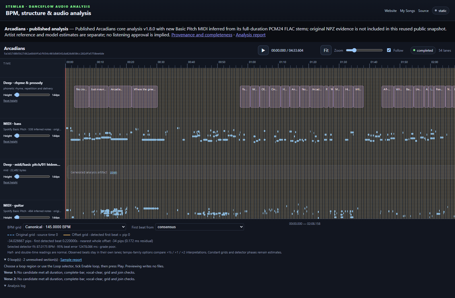The width and height of the screenshot is (455, 298).
Task: Select the 'Where the gree...' lyric segment
Action: click(145, 96)
